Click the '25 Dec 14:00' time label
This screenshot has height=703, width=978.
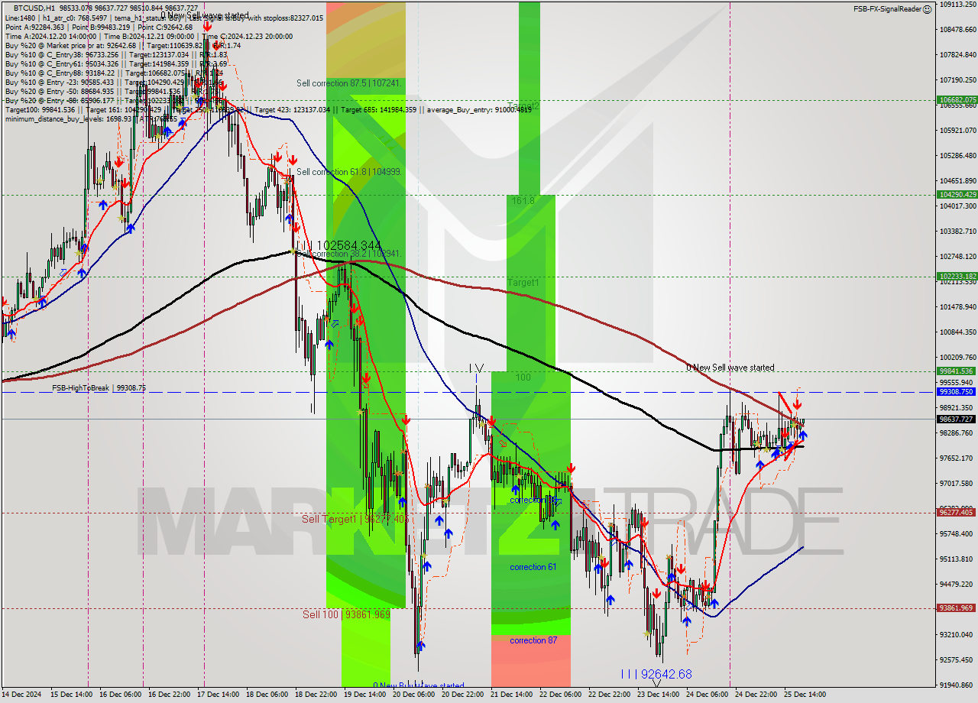(x=806, y=695)
